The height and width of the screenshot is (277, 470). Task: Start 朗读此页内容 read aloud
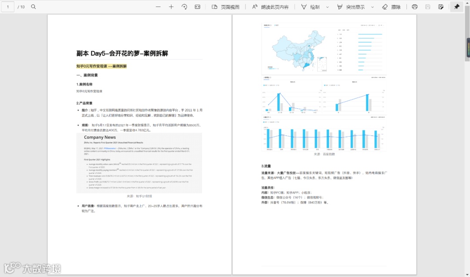270,7
